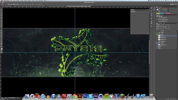
Task: Launch After Effects from the dock
Action: pyautogui.click(x=96, y=96)
